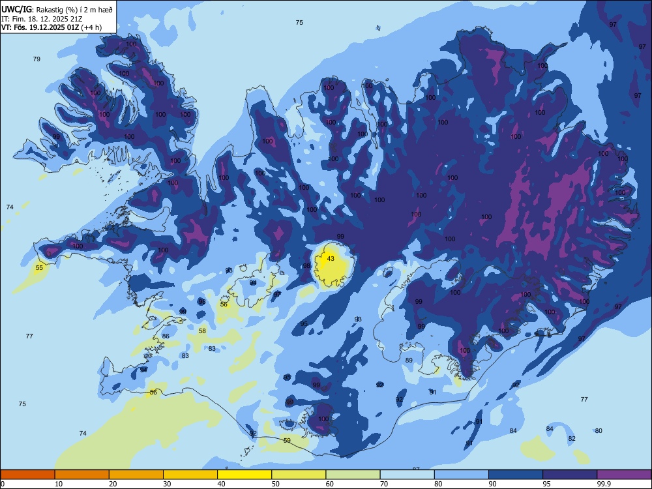Select the 20–30% legend color block
The image size is (652, 489).
tap(136, 475)
